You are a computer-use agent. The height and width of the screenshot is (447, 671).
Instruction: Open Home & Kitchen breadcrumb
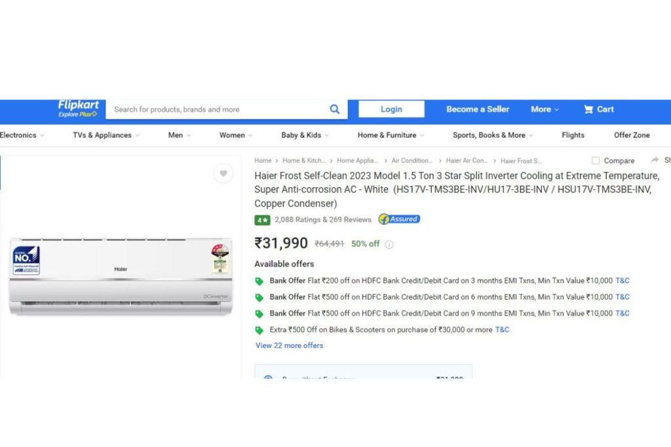pyautogui.click(x=304, y=161)
